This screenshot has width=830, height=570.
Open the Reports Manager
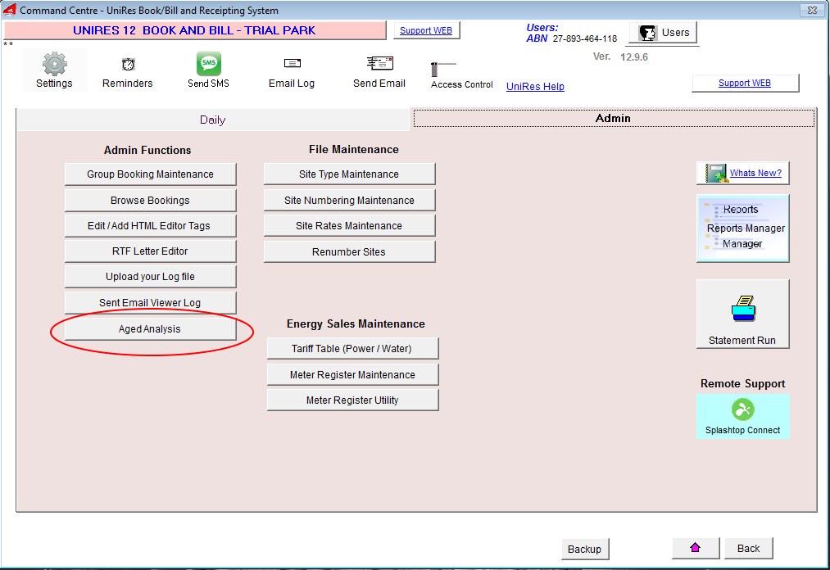click(x=742, y=228)
